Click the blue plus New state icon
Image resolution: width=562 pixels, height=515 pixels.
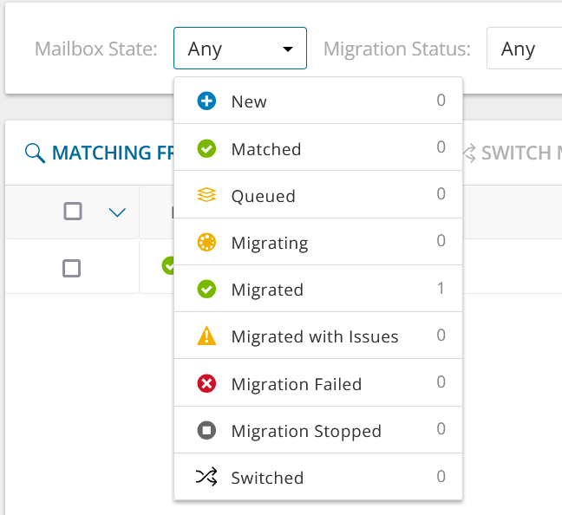206,101
